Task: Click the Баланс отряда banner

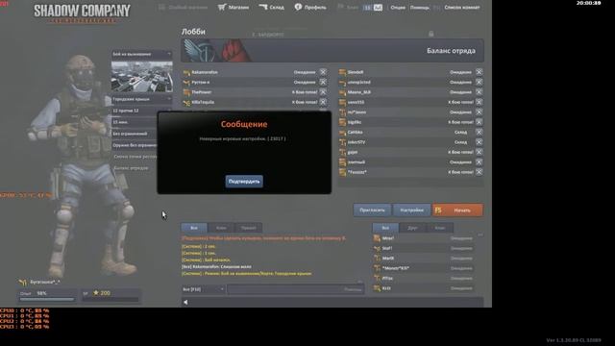Action: point(332,51)
